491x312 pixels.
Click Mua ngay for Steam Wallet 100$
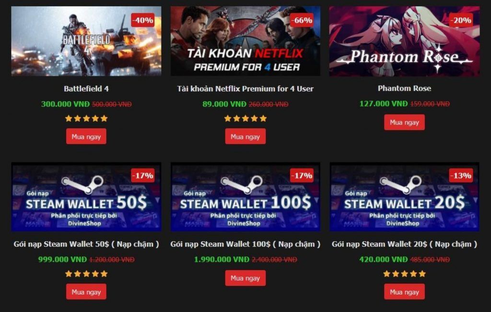tap(245, 278)
